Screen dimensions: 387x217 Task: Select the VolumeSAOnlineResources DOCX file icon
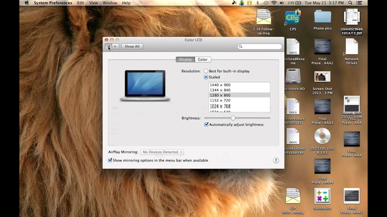click(x=293, y=136)
